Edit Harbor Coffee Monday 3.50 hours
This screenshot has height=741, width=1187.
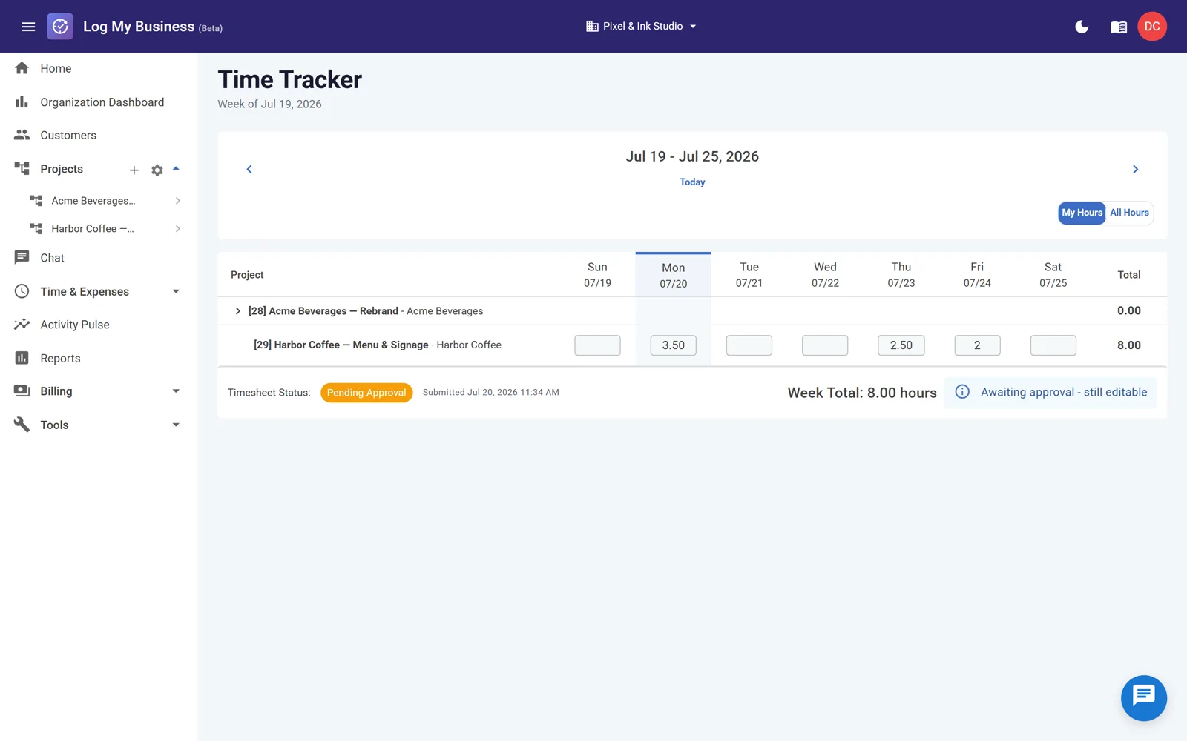click(673, 345)
